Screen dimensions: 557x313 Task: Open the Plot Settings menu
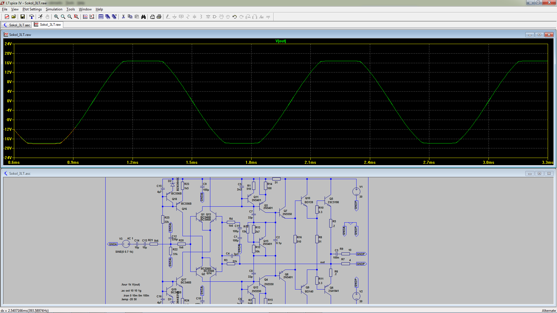32,9
